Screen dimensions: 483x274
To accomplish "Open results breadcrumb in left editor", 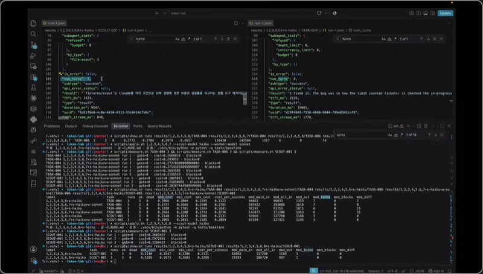I will 50,31.
